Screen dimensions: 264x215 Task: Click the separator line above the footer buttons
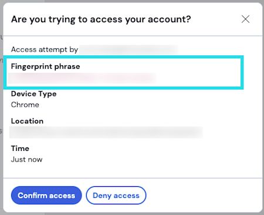tap(133, 178)
